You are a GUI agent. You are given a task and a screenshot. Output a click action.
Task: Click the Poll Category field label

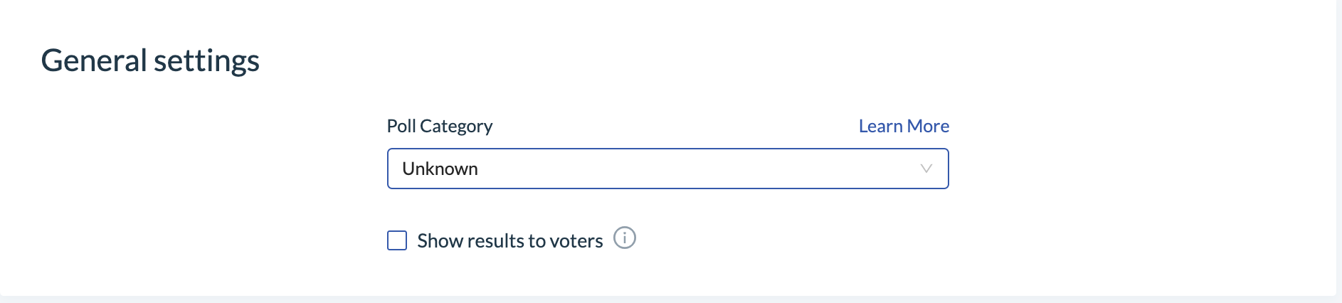tap(440, 127)
